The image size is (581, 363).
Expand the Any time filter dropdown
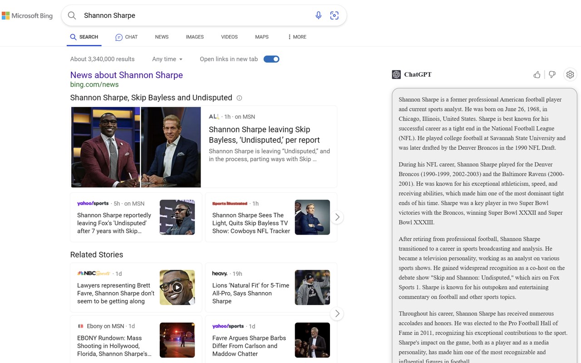pyautogui.click(x=167, y=59)
